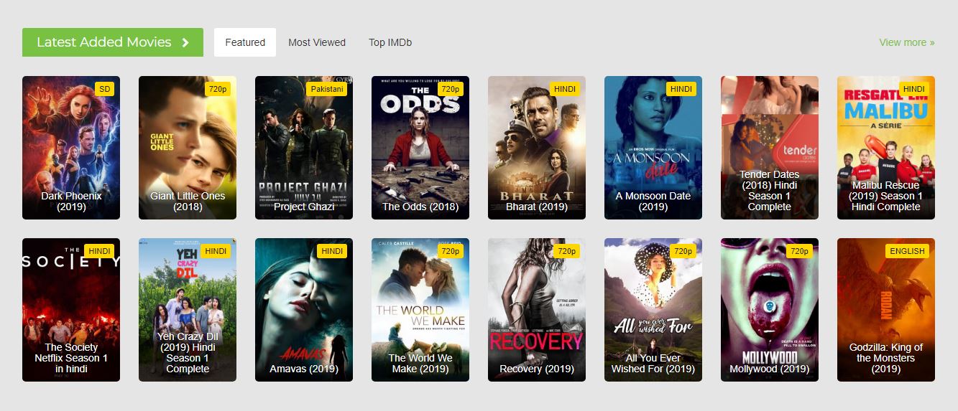This screenshot has width=958, height=411.
Task: Click the "Mollywood (2019)" title text
Action: (x=770, y=369)
